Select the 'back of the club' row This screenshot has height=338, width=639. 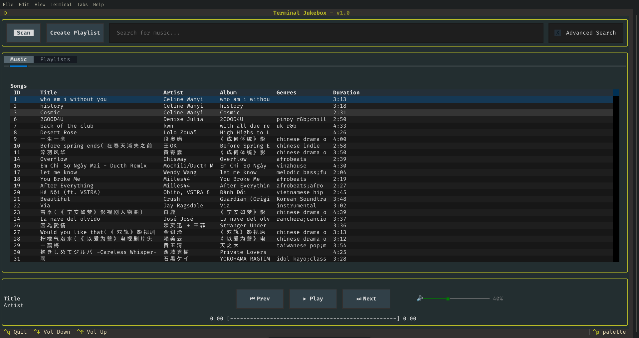[x=312, y=126]
